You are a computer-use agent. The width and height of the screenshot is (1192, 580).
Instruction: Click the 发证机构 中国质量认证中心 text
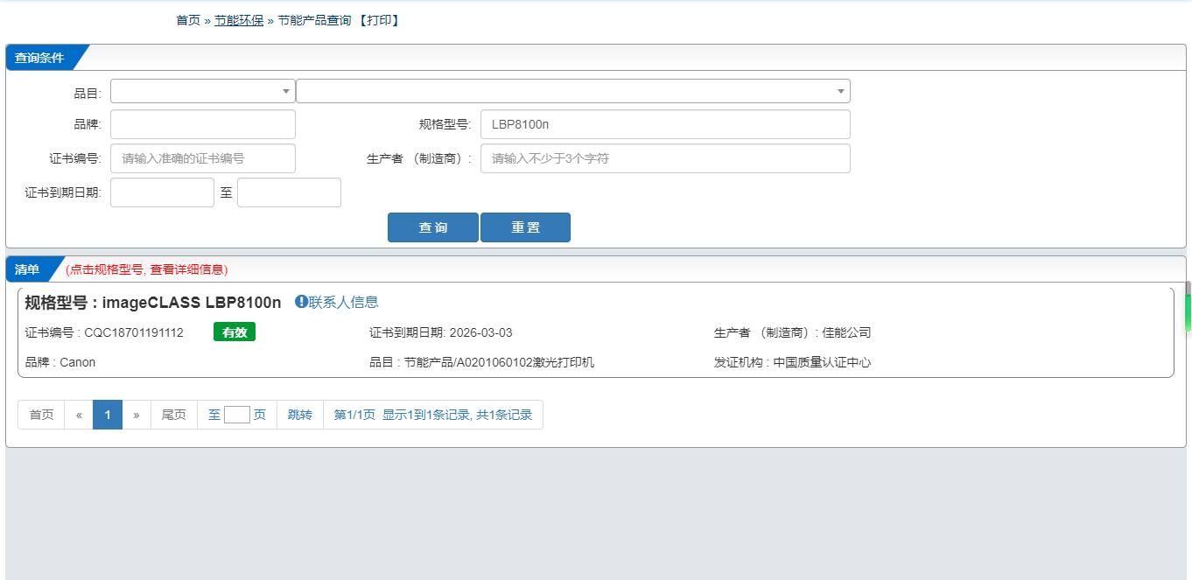pos(792,362)
